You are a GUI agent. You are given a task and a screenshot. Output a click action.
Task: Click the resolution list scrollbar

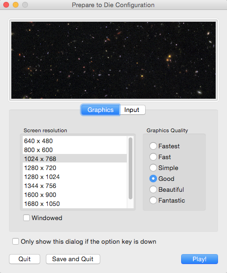131,168
